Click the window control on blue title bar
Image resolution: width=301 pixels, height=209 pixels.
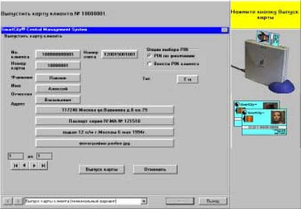224,30
